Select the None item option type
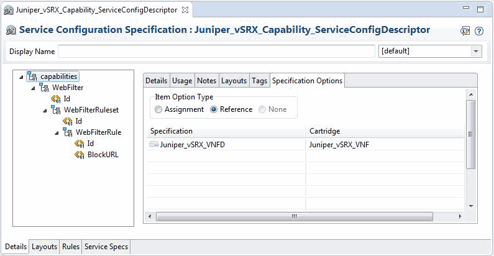Image resolution: width=494 pixels, height=256 pixels. (273, 109)
